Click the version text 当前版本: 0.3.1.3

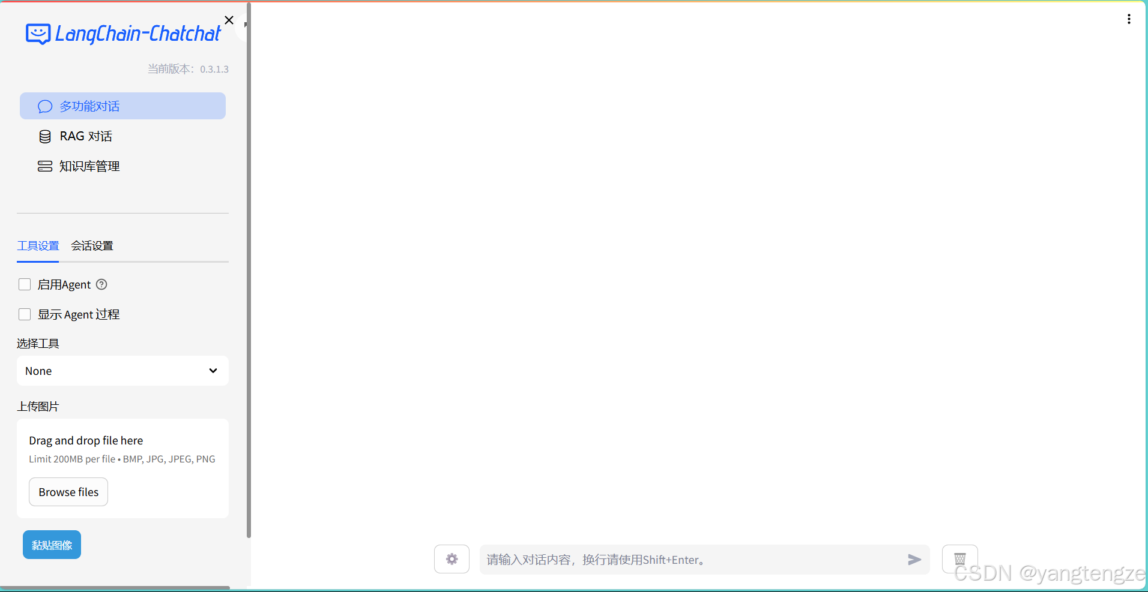188,69
